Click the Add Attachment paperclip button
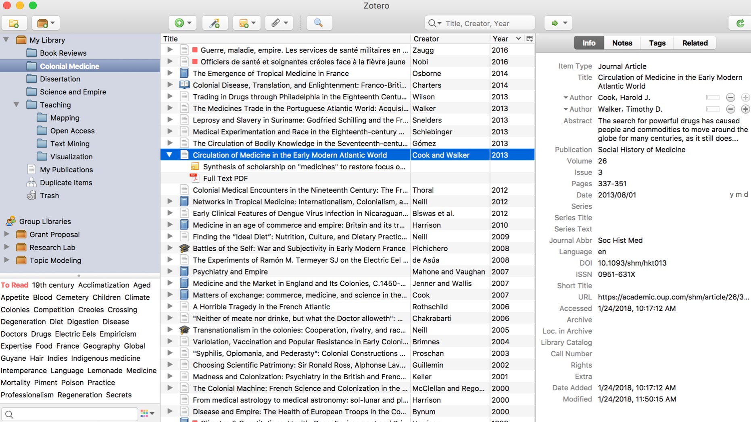The width and height of the screenshot is (751, 422). click(279, 23)
